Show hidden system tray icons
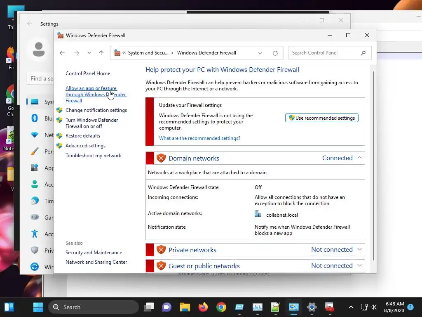The image size is (422, 317). point(351,307)
